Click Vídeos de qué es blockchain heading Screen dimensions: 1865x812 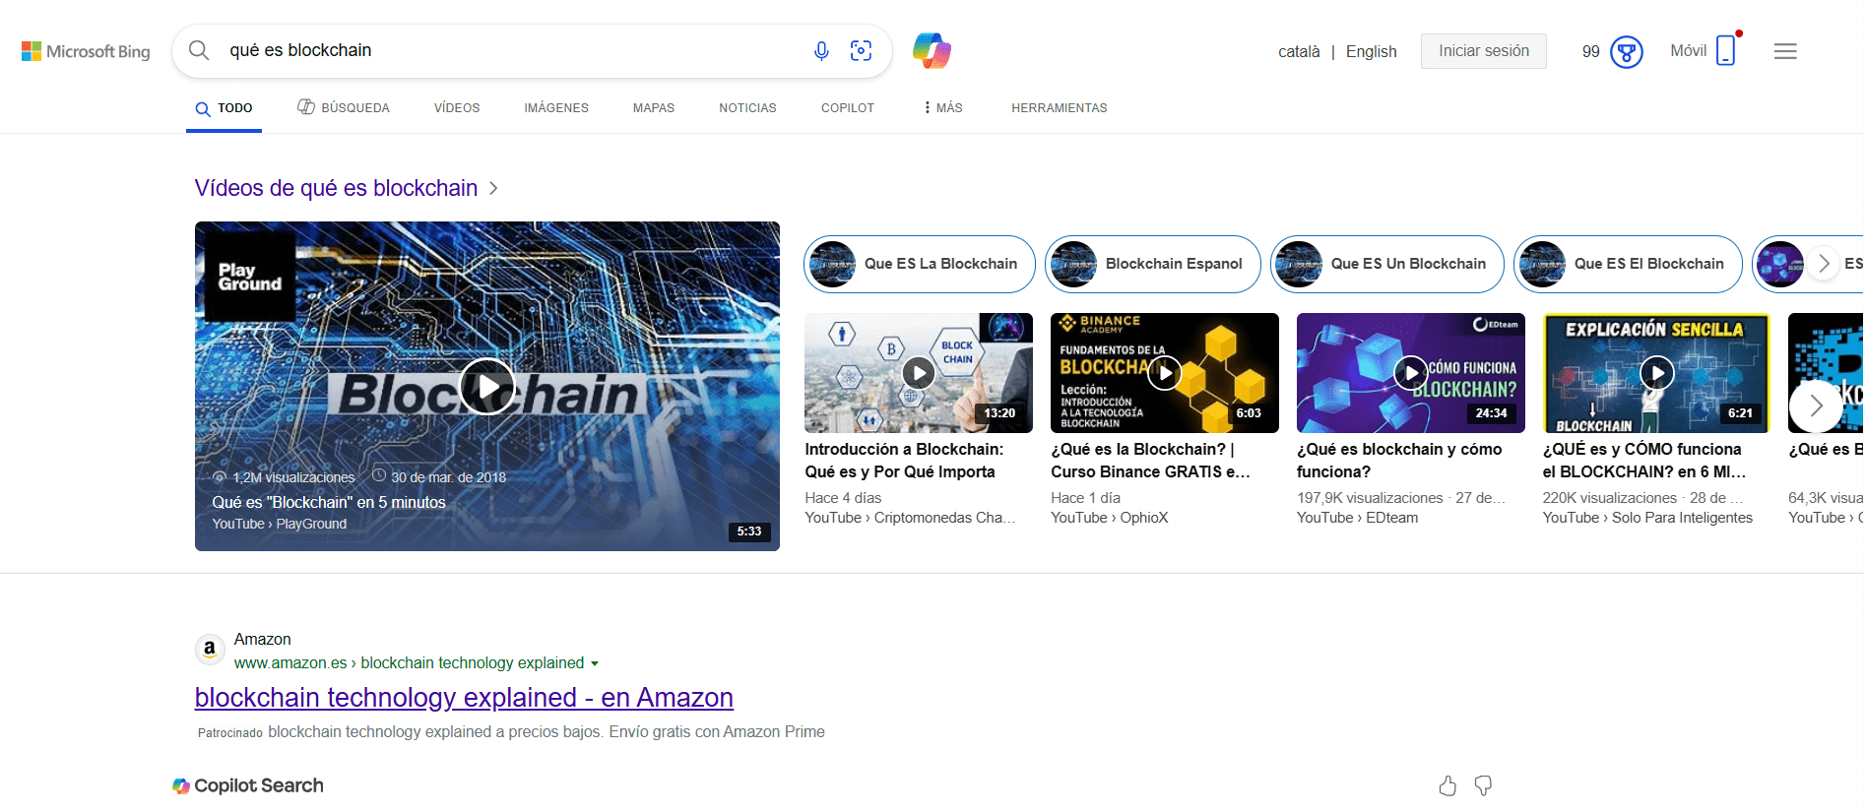(336, 188)
